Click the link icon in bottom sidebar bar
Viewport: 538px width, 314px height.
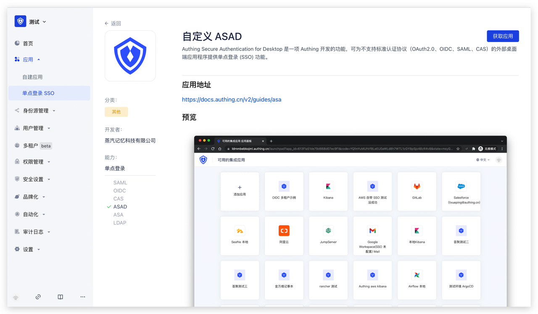point(38,297)
